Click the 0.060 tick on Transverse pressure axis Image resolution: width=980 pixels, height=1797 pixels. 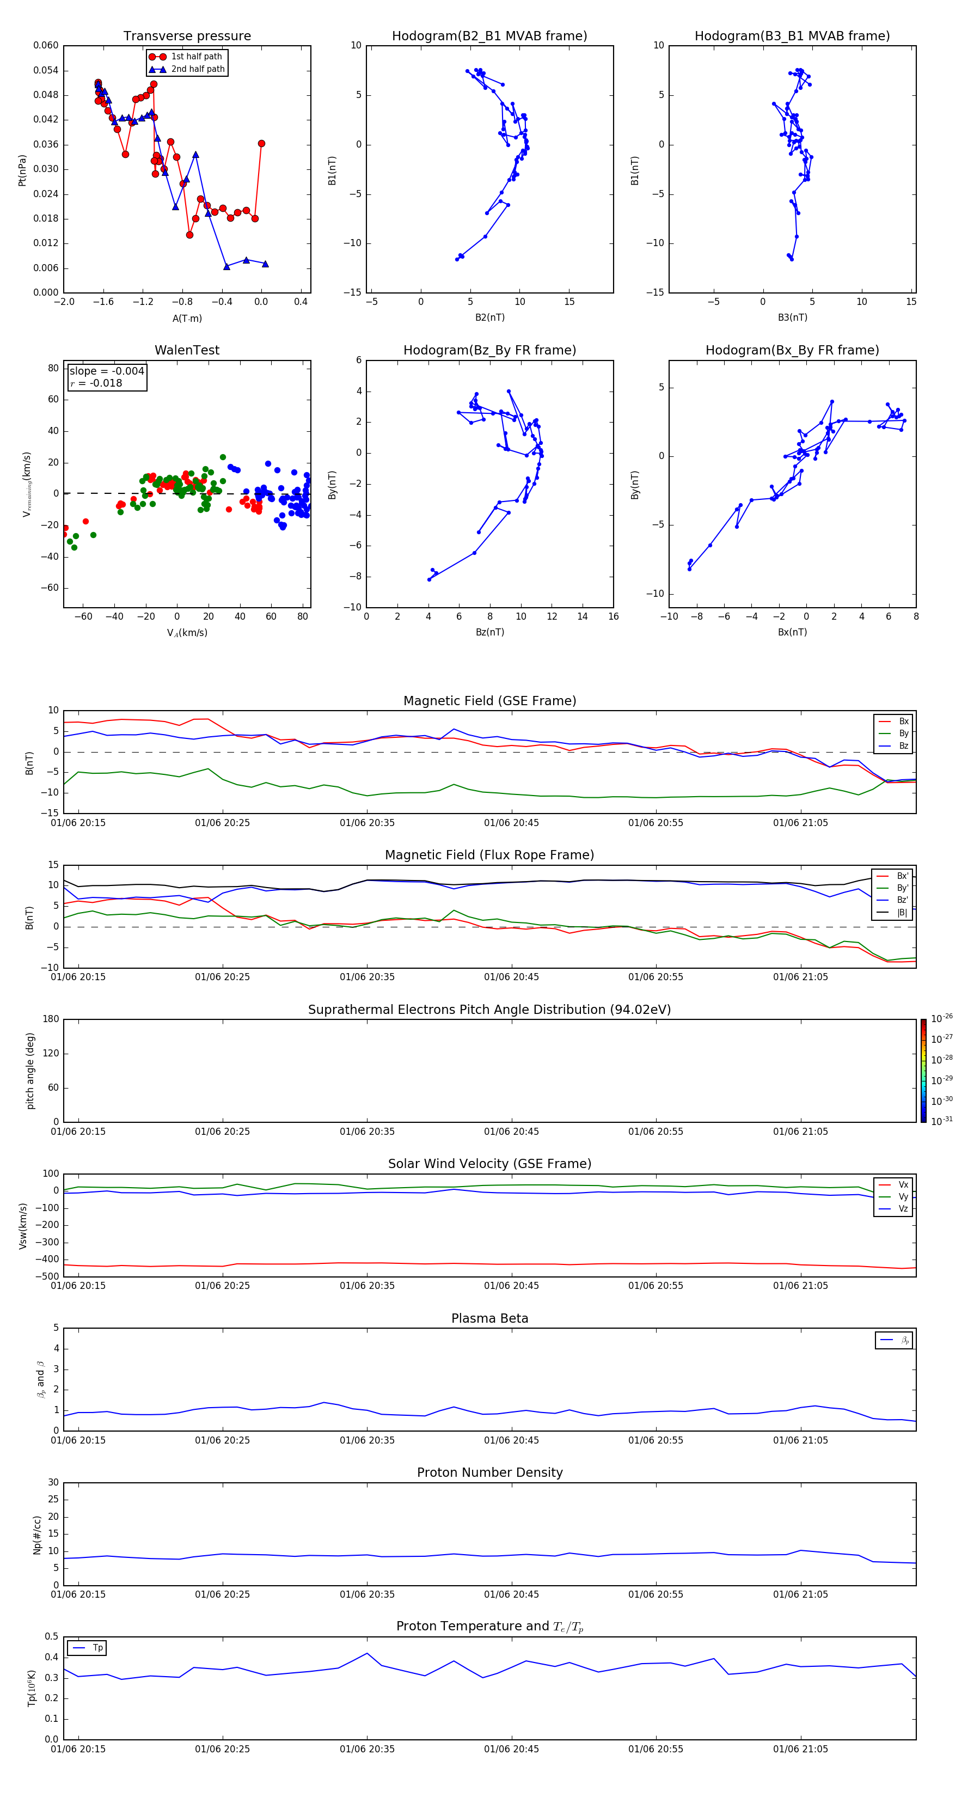pos(46,45)
